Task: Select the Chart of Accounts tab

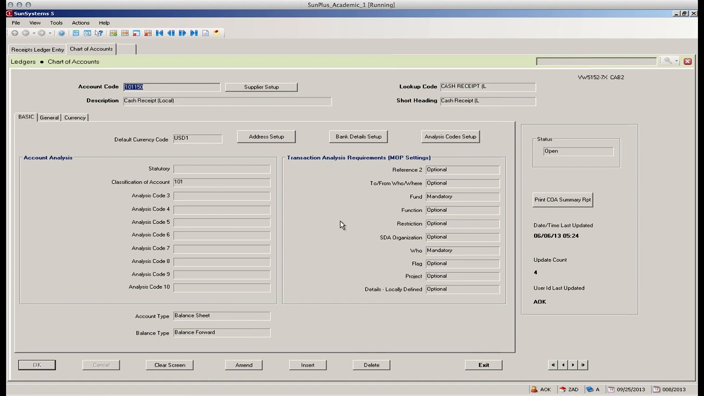Action: pos(91,49)
